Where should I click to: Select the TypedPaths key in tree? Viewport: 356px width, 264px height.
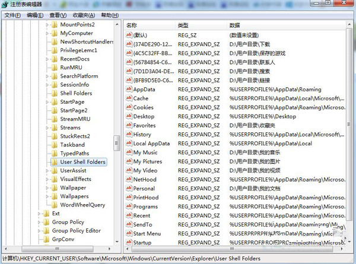(x=75, y=154)
